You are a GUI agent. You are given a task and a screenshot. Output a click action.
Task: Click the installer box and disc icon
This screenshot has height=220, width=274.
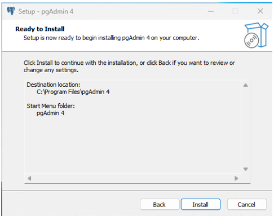(x=256, y=35)
